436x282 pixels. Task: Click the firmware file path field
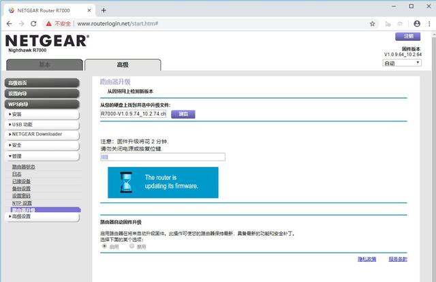pyautogui.click(x=134, y=114)
